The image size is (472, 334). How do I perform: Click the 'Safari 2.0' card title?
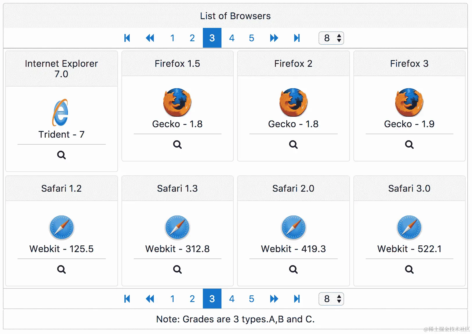click(x=293, y=188)
